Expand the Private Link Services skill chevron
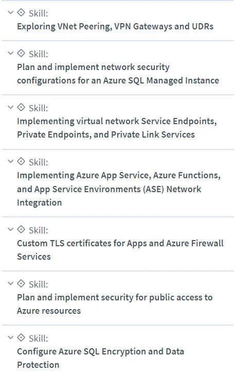This screenshot has height=373, width=235. pos(10,107)
